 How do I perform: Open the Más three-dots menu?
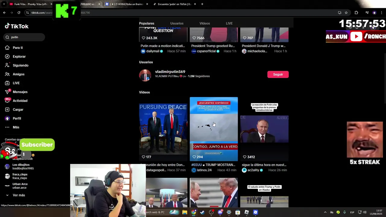tap(7, 127)
